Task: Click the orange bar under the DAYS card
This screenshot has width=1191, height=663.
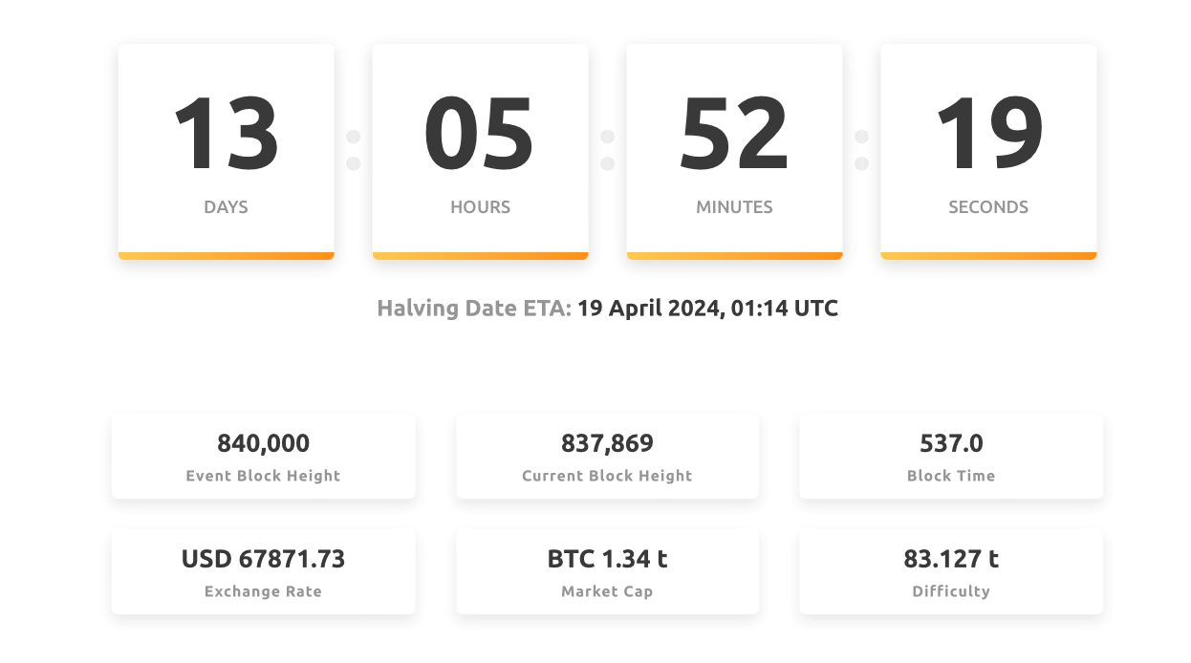Action: tap(226, 256)
